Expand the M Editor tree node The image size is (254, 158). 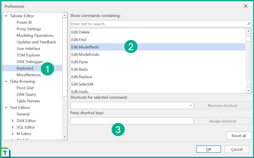[x=12, y=134]
